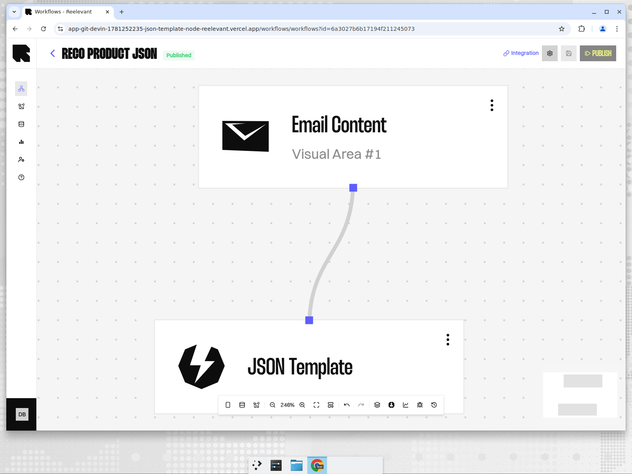The width and height of the screenshot is (632, 474).
Task: Open the image assets sidebar icon
Action: 21,106
